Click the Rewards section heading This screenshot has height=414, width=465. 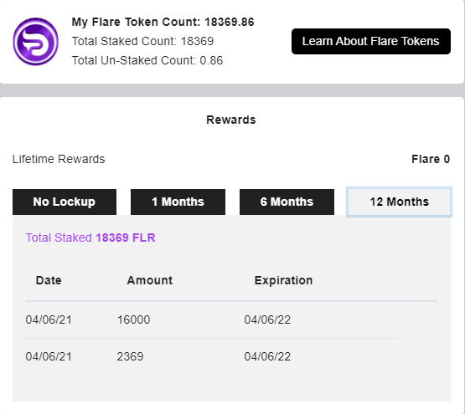click(x=231, y=120)
